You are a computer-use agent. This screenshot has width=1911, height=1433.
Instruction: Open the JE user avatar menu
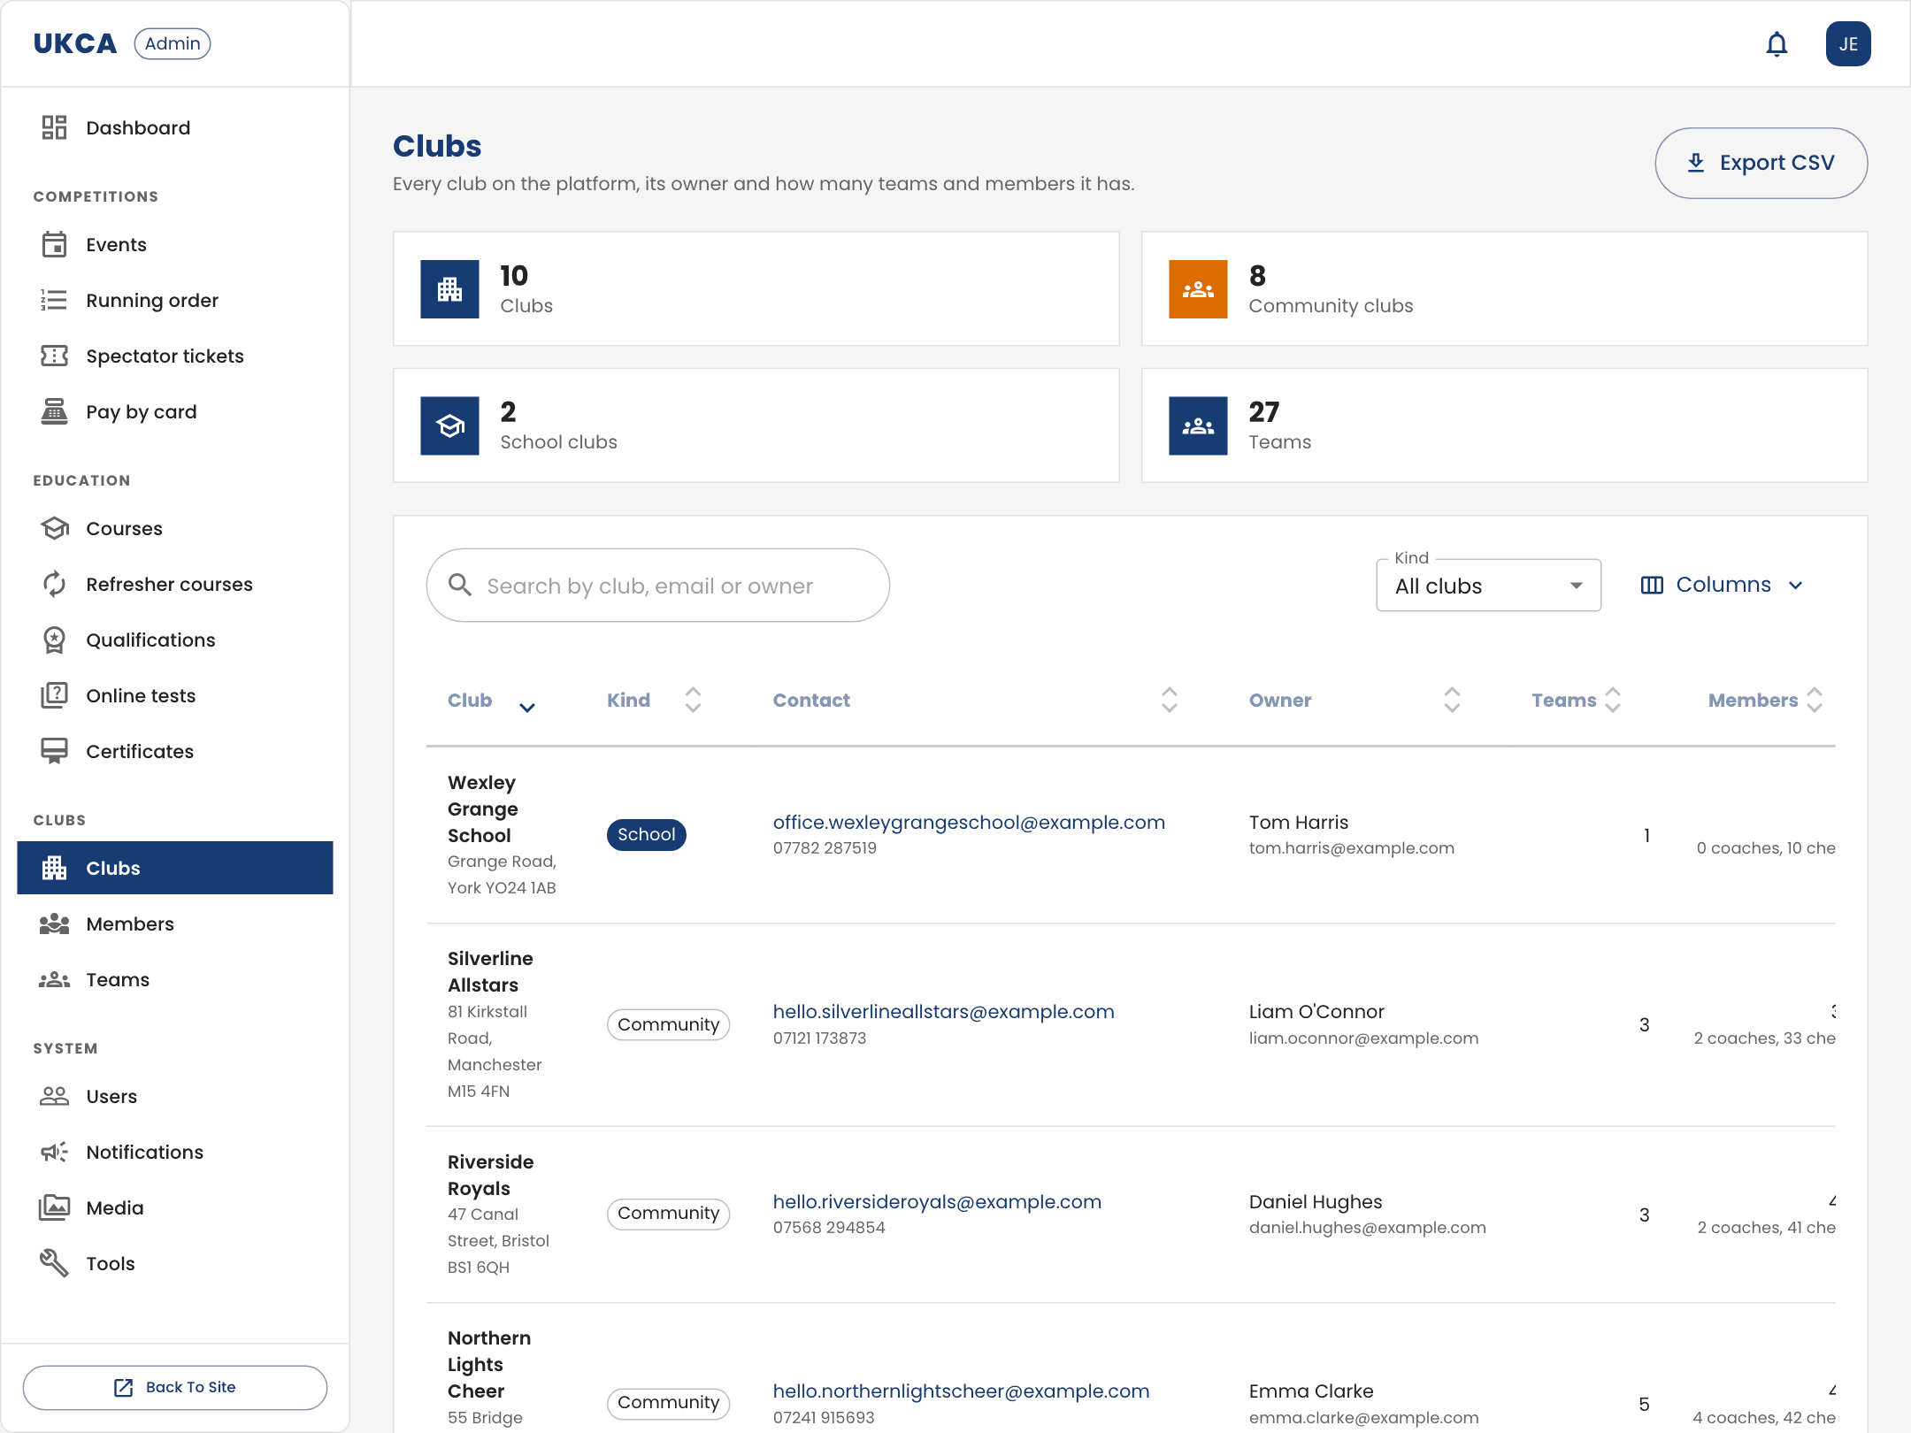pos(1848,44)
